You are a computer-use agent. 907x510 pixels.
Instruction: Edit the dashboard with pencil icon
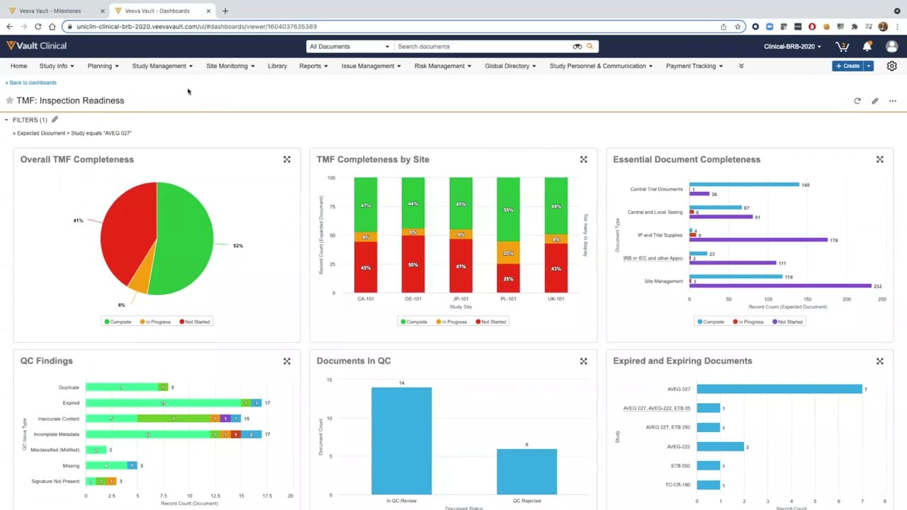pyautogui.click(x=874, y=101)
